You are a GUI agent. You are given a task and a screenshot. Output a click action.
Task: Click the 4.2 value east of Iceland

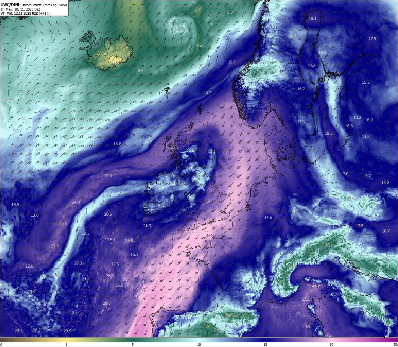199,45
